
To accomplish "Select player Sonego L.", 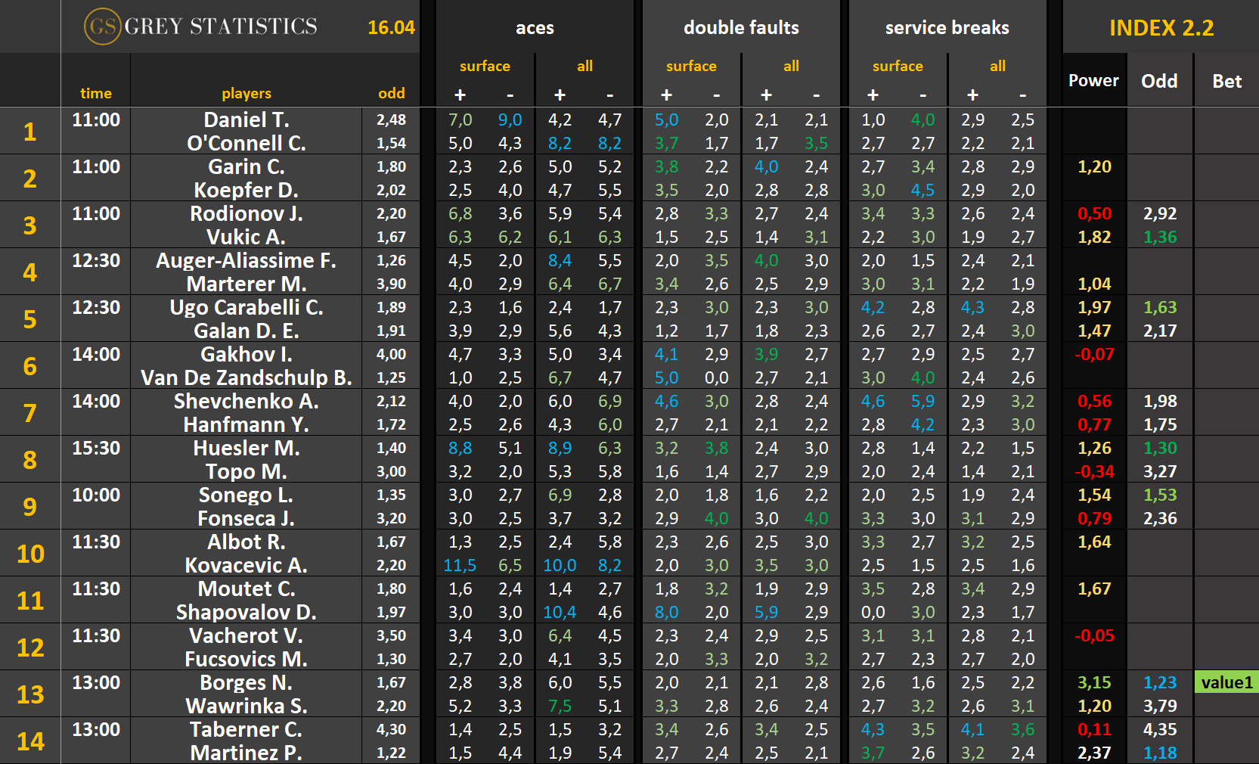I will 247,495.
